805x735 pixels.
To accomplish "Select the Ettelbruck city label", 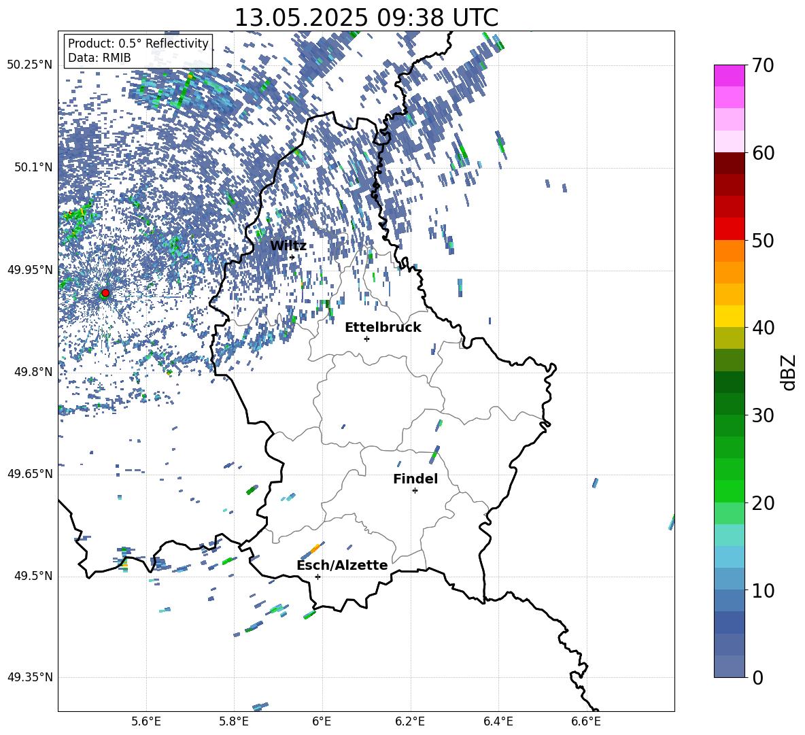I will [x=383, y=328].
